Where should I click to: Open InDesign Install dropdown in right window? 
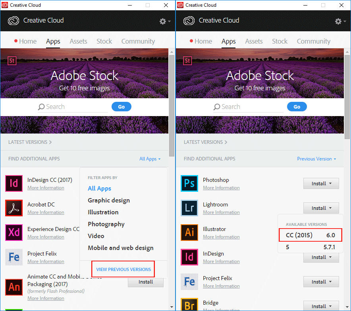click(321, 258)
